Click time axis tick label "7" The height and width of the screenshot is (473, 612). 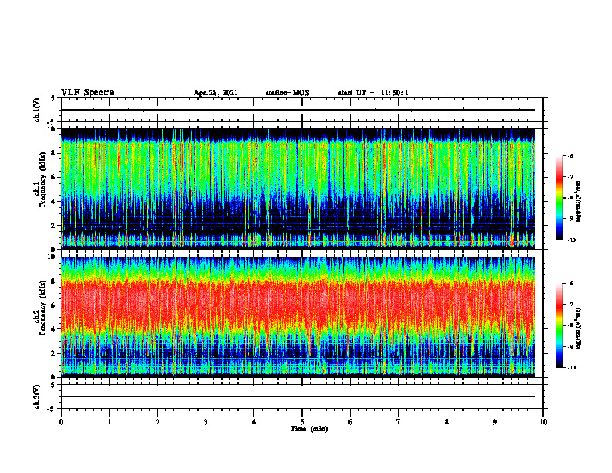[399, 422]
